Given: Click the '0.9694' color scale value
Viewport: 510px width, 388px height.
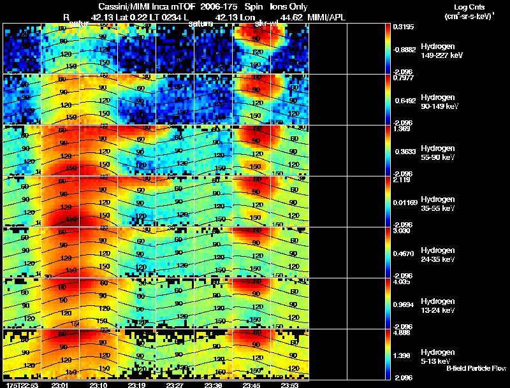Looking at the screenshot, I should click(x=404, y=305).
